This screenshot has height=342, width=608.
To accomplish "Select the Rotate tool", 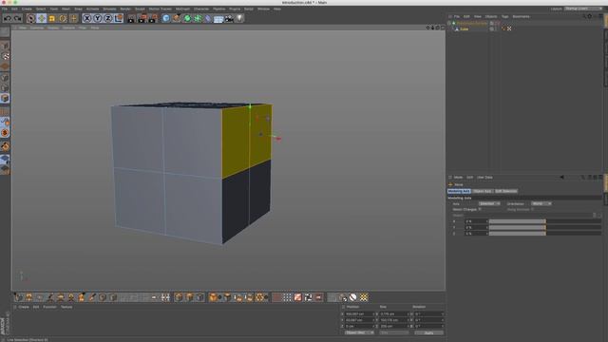I will tap(63, 18).
